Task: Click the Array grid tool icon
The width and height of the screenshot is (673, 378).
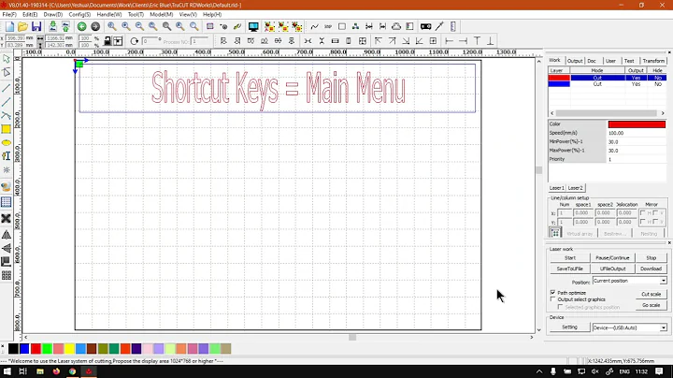Action: click(x=6, y=275)
